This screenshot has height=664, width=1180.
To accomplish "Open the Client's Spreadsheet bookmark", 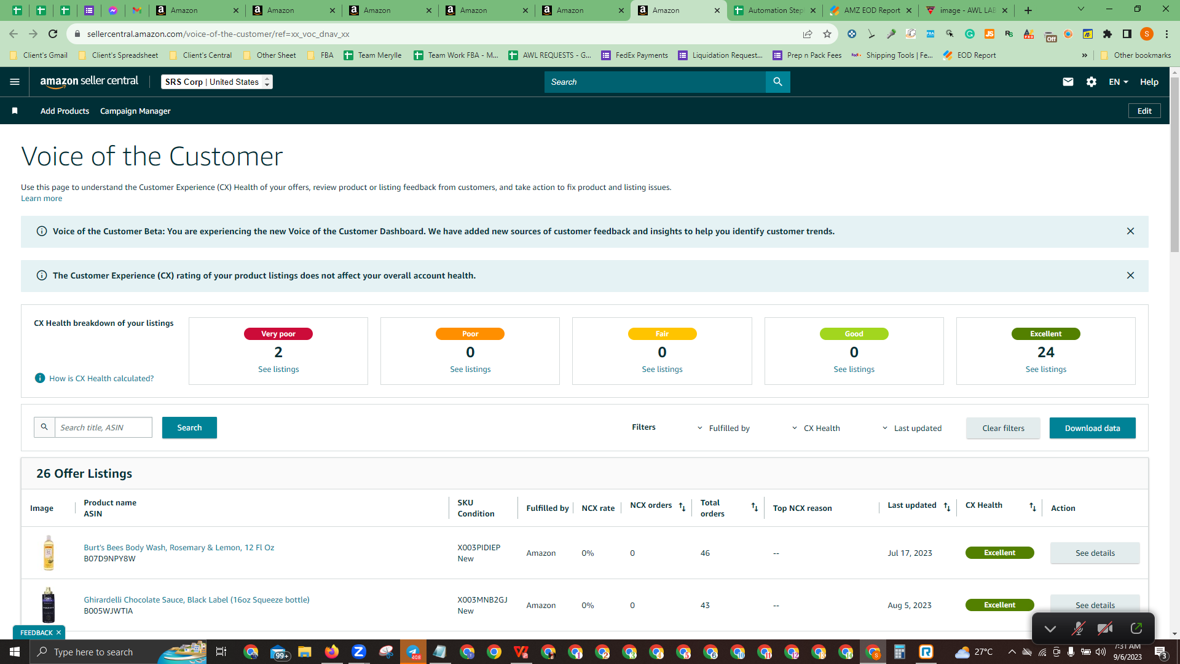I will click(x=118, y=55).
